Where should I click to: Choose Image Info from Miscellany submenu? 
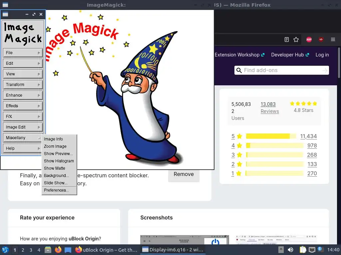[59, 139]
